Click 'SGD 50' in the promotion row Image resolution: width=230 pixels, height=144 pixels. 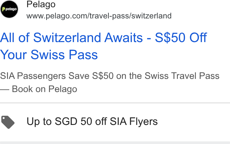[x=74, y=121]
